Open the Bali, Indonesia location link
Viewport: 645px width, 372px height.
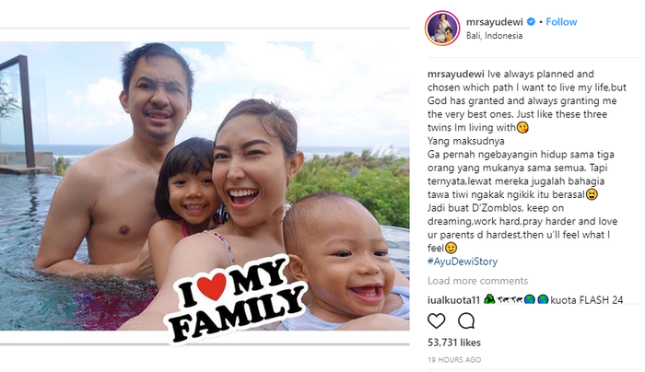[x=494, y=36]
